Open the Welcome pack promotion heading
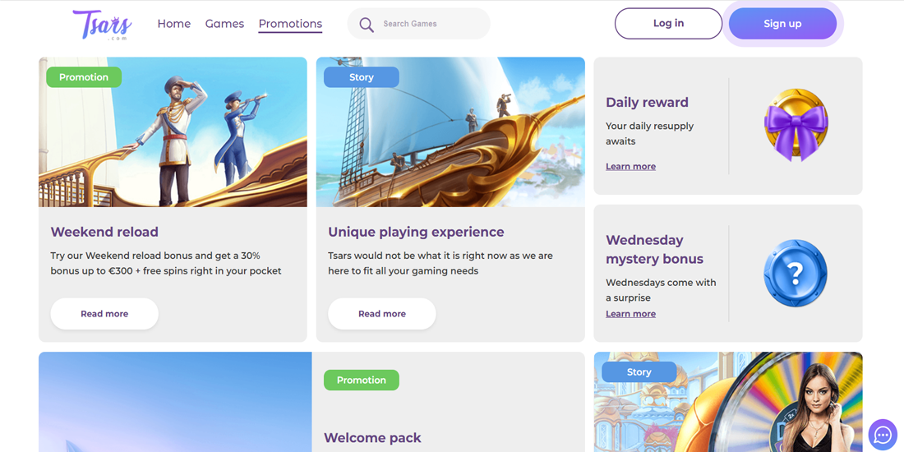The height and width of the screenshot is (452, 904). click(x=372, y=438)
